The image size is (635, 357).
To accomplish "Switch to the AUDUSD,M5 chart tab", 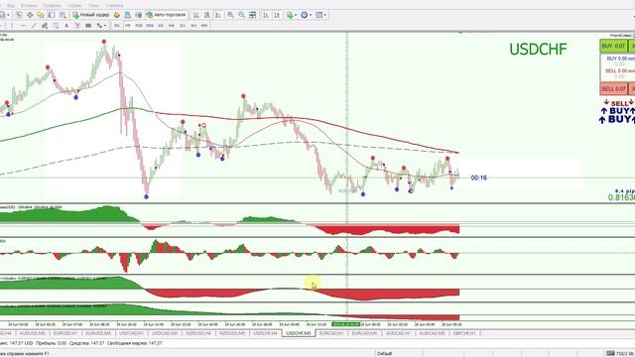I will (x=33, y=333).
